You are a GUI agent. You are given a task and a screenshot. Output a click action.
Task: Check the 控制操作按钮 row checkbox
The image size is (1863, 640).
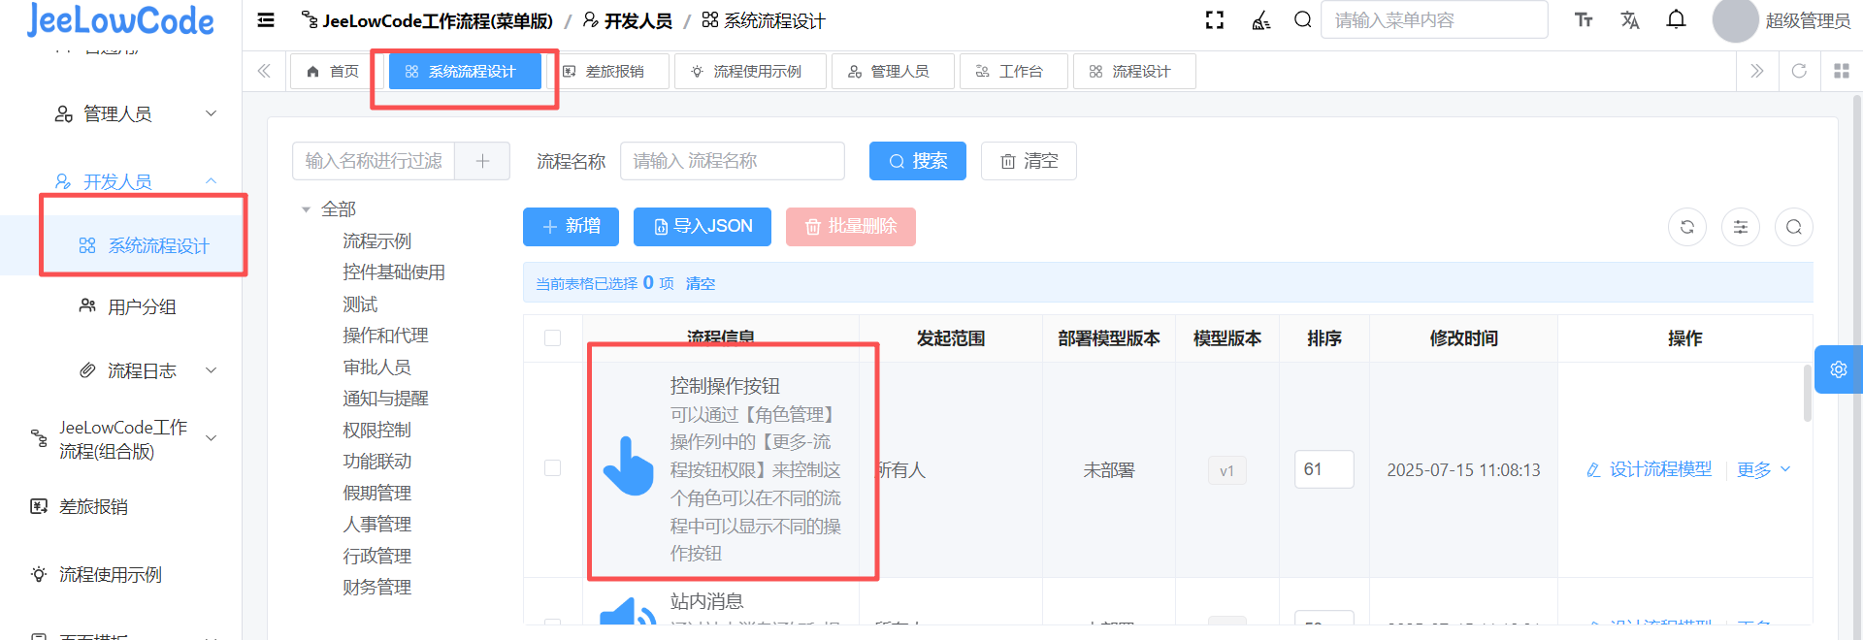[553, 468]
